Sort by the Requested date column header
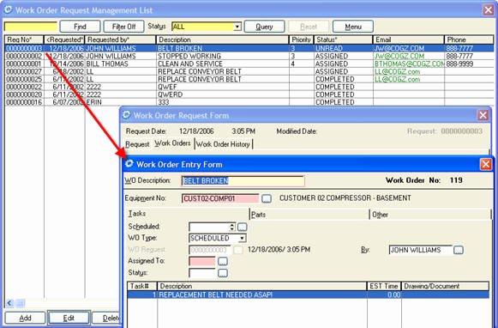This screenshot has width=498, height=328. tap(64, 39)
